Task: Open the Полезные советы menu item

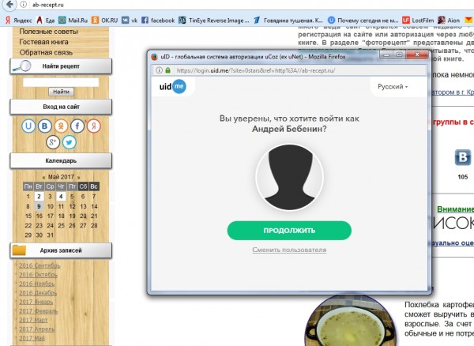Action: (49, 32)
